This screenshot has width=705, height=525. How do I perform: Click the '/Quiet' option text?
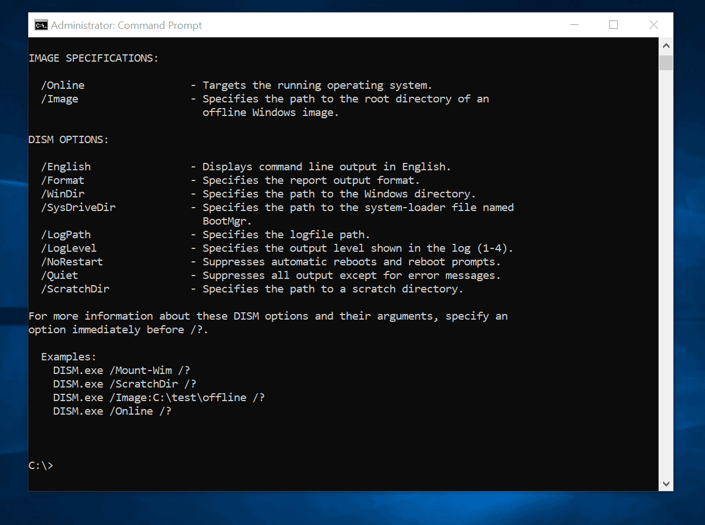[x=59, y=276]
